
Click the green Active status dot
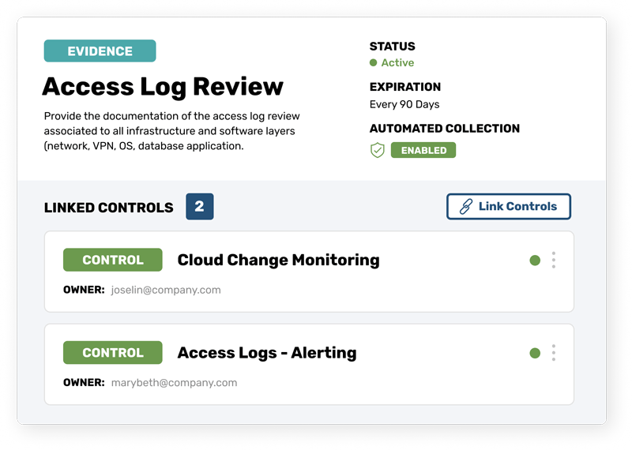pyautogui.click(x=373, y=63)
